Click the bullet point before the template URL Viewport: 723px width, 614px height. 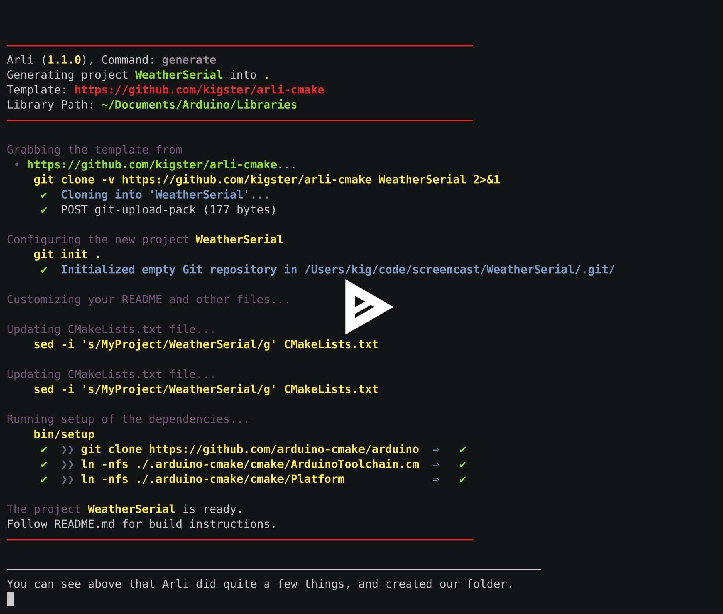click(x=17, y=164)
